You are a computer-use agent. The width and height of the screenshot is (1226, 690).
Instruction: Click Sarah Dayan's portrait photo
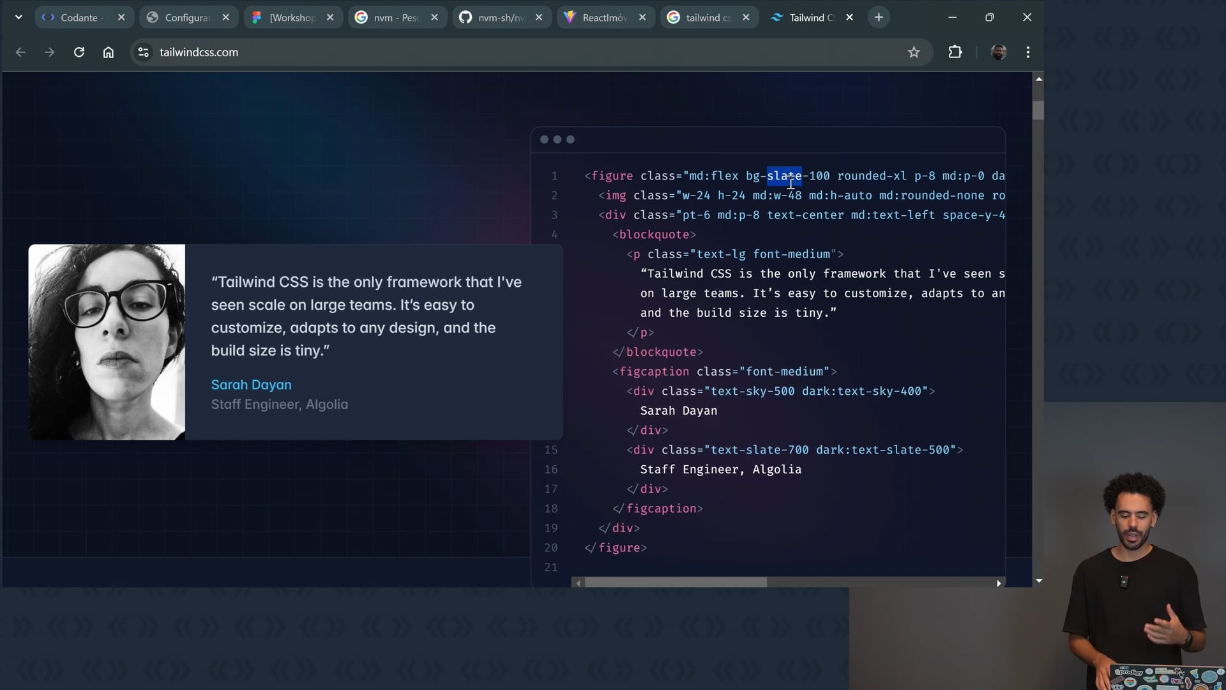[x=107, y=342]
